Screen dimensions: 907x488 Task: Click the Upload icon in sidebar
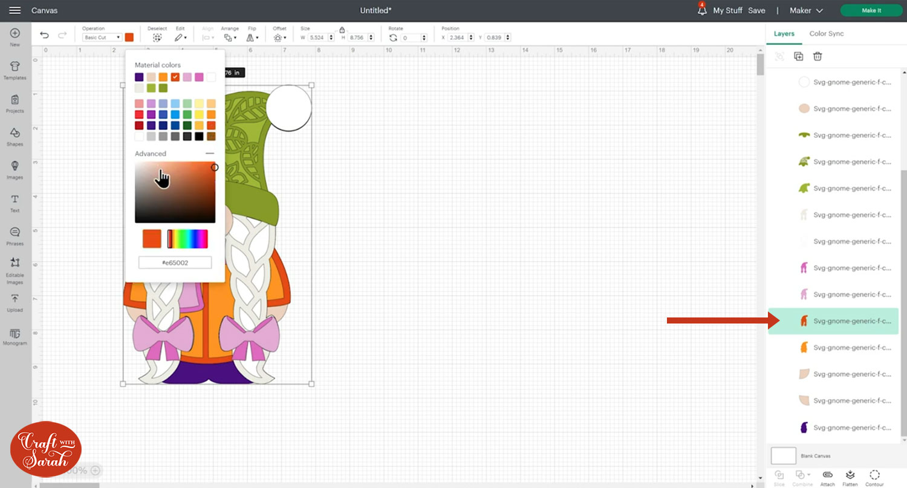15,302
